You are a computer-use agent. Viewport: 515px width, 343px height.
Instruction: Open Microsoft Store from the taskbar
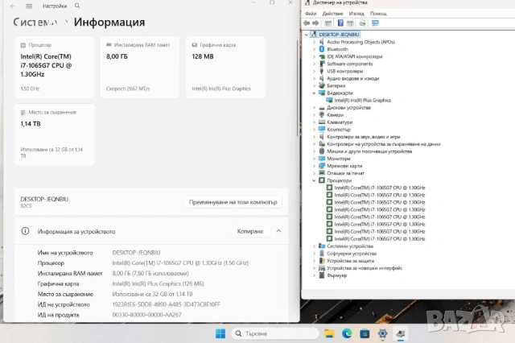click(x=365, y=333)
